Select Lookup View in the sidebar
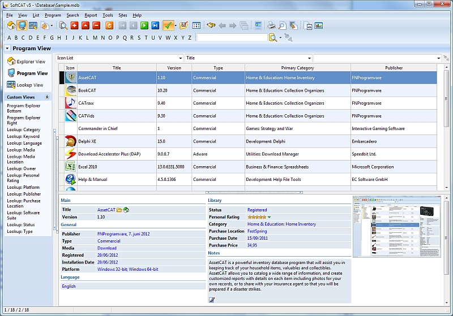Screen dimensions: 453x316 (29, 85)
